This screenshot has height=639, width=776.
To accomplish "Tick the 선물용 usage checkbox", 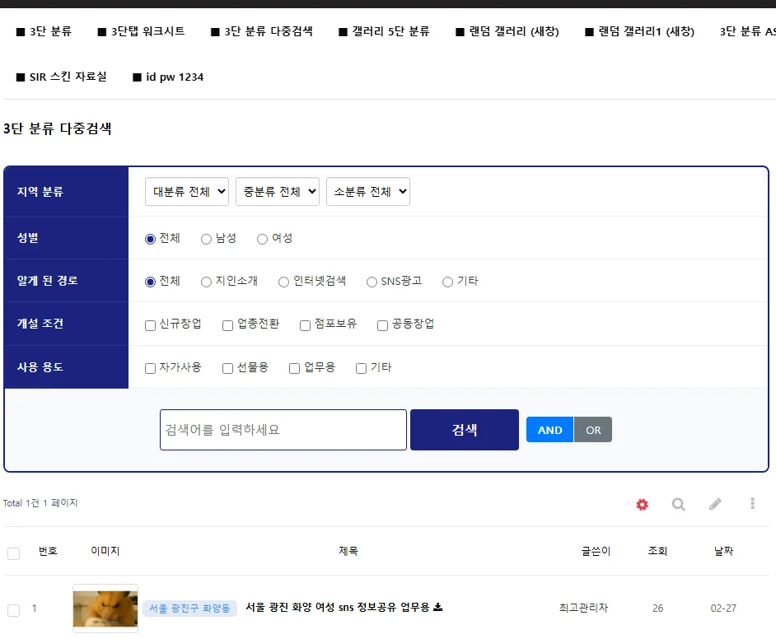I will 227,368.
